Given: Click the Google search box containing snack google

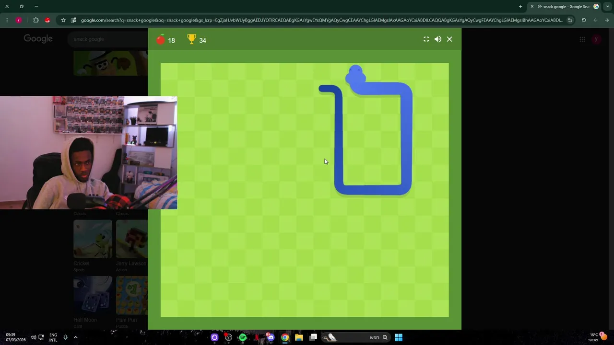Looking at the screenshot, I should tap(108, 39).
